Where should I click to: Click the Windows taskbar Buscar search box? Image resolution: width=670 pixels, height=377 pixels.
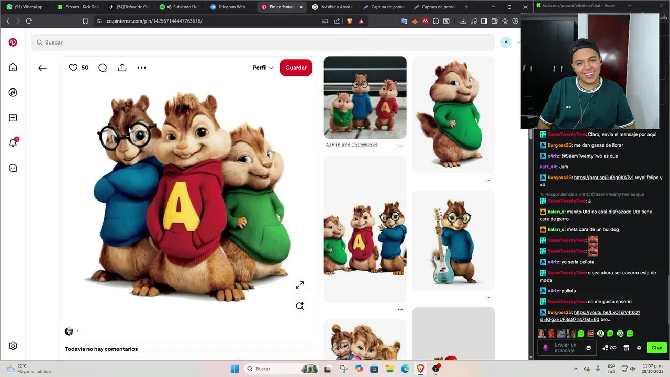pos(283,369)
